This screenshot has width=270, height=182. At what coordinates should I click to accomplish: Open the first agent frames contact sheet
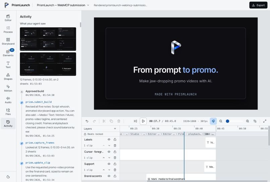pyautogui.click(x=48, y=39)
